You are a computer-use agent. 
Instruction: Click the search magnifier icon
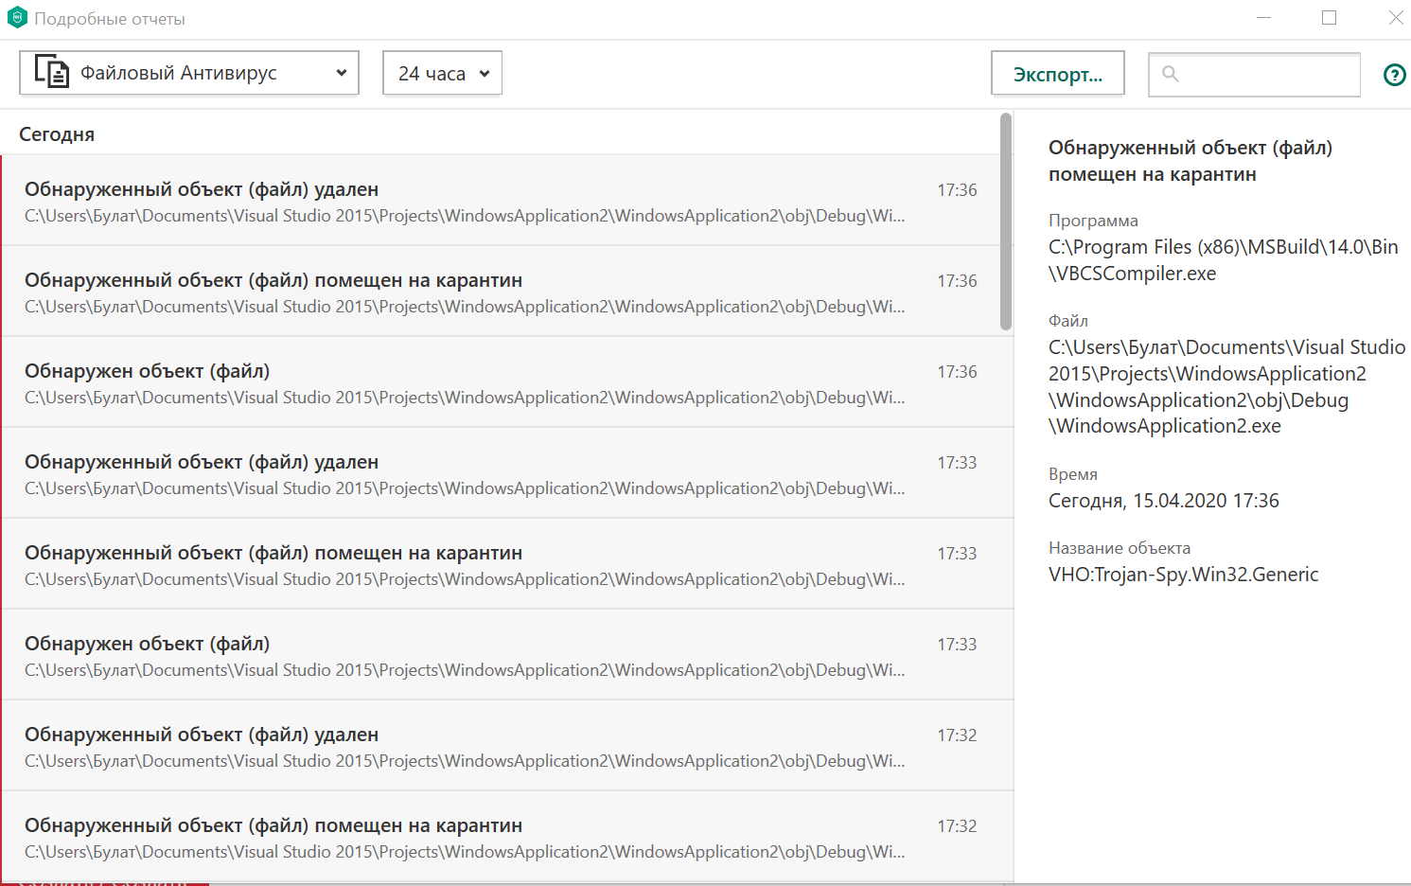[x=1171, y=74]
